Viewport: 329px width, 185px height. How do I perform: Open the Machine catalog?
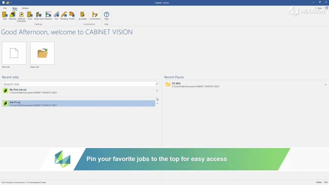coord(48,16)
